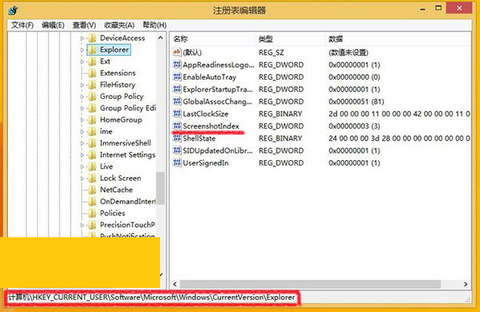Image resolution: width=480 pixels, height=312 pixels.
Task: Expand the FileHistory key arrow
Action: pyautogui.click(x=82, y=84)
